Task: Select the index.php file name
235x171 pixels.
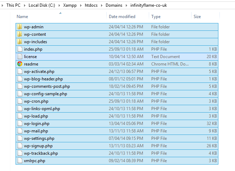Action: (33, 49)
